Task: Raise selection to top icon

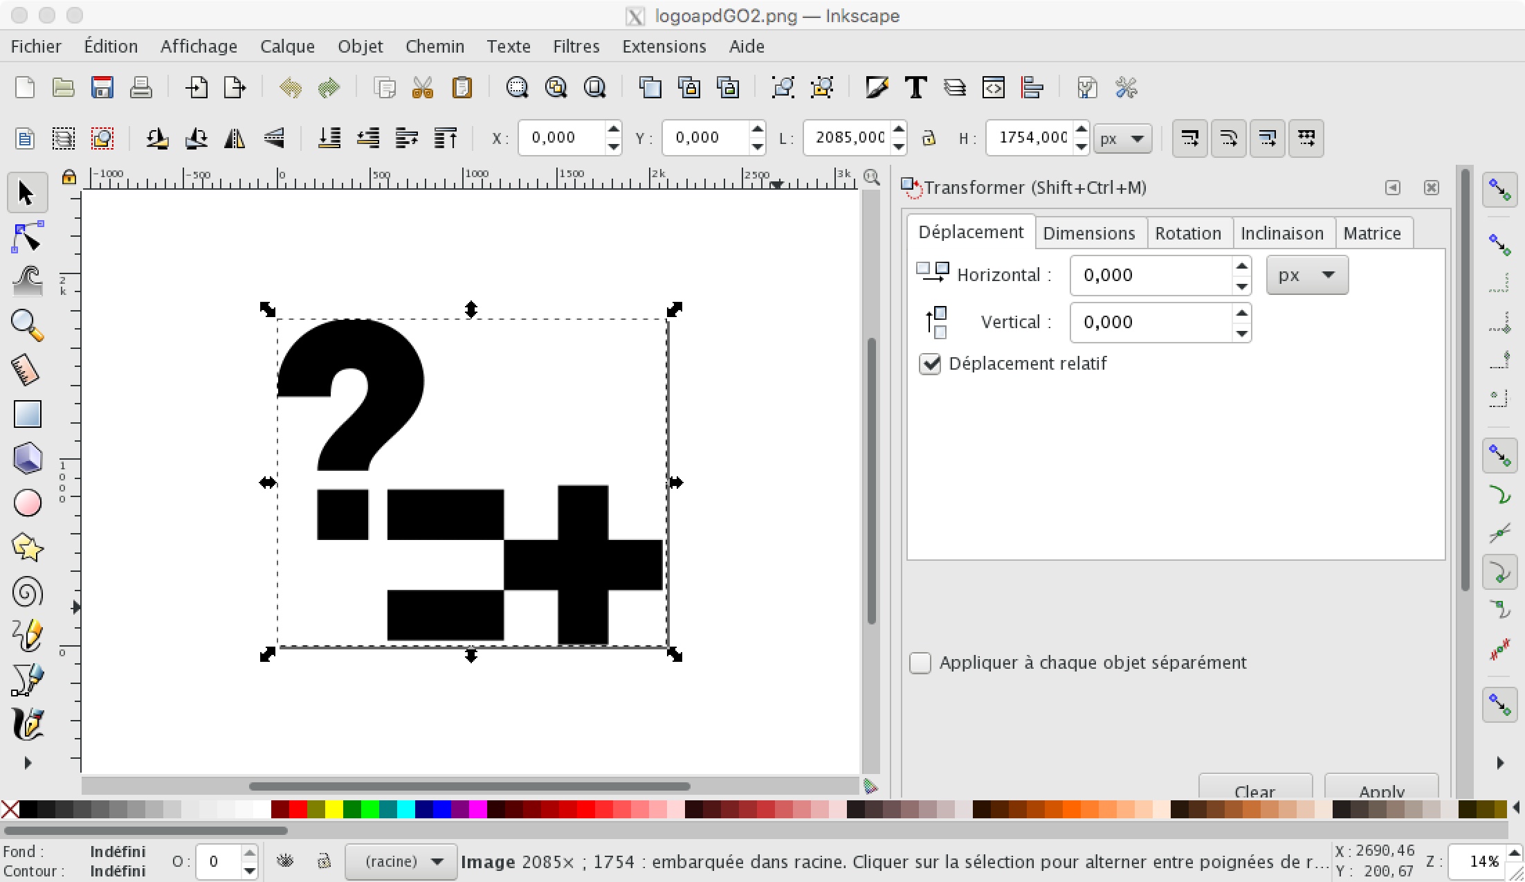Action: point(446,138)
